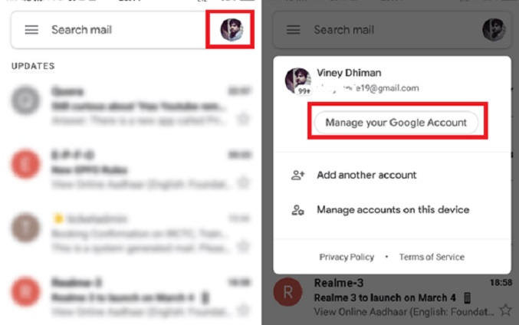
Task: Tap red E sender avatar in left list
Action: pos(25,164)
